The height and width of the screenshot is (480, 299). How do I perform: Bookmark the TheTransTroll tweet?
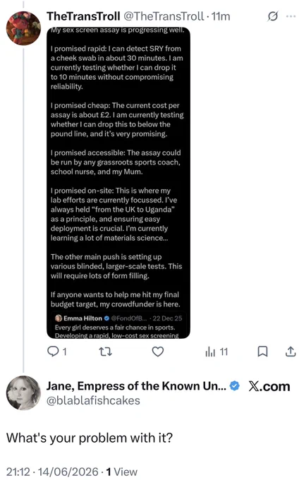[x=262, y=352]
